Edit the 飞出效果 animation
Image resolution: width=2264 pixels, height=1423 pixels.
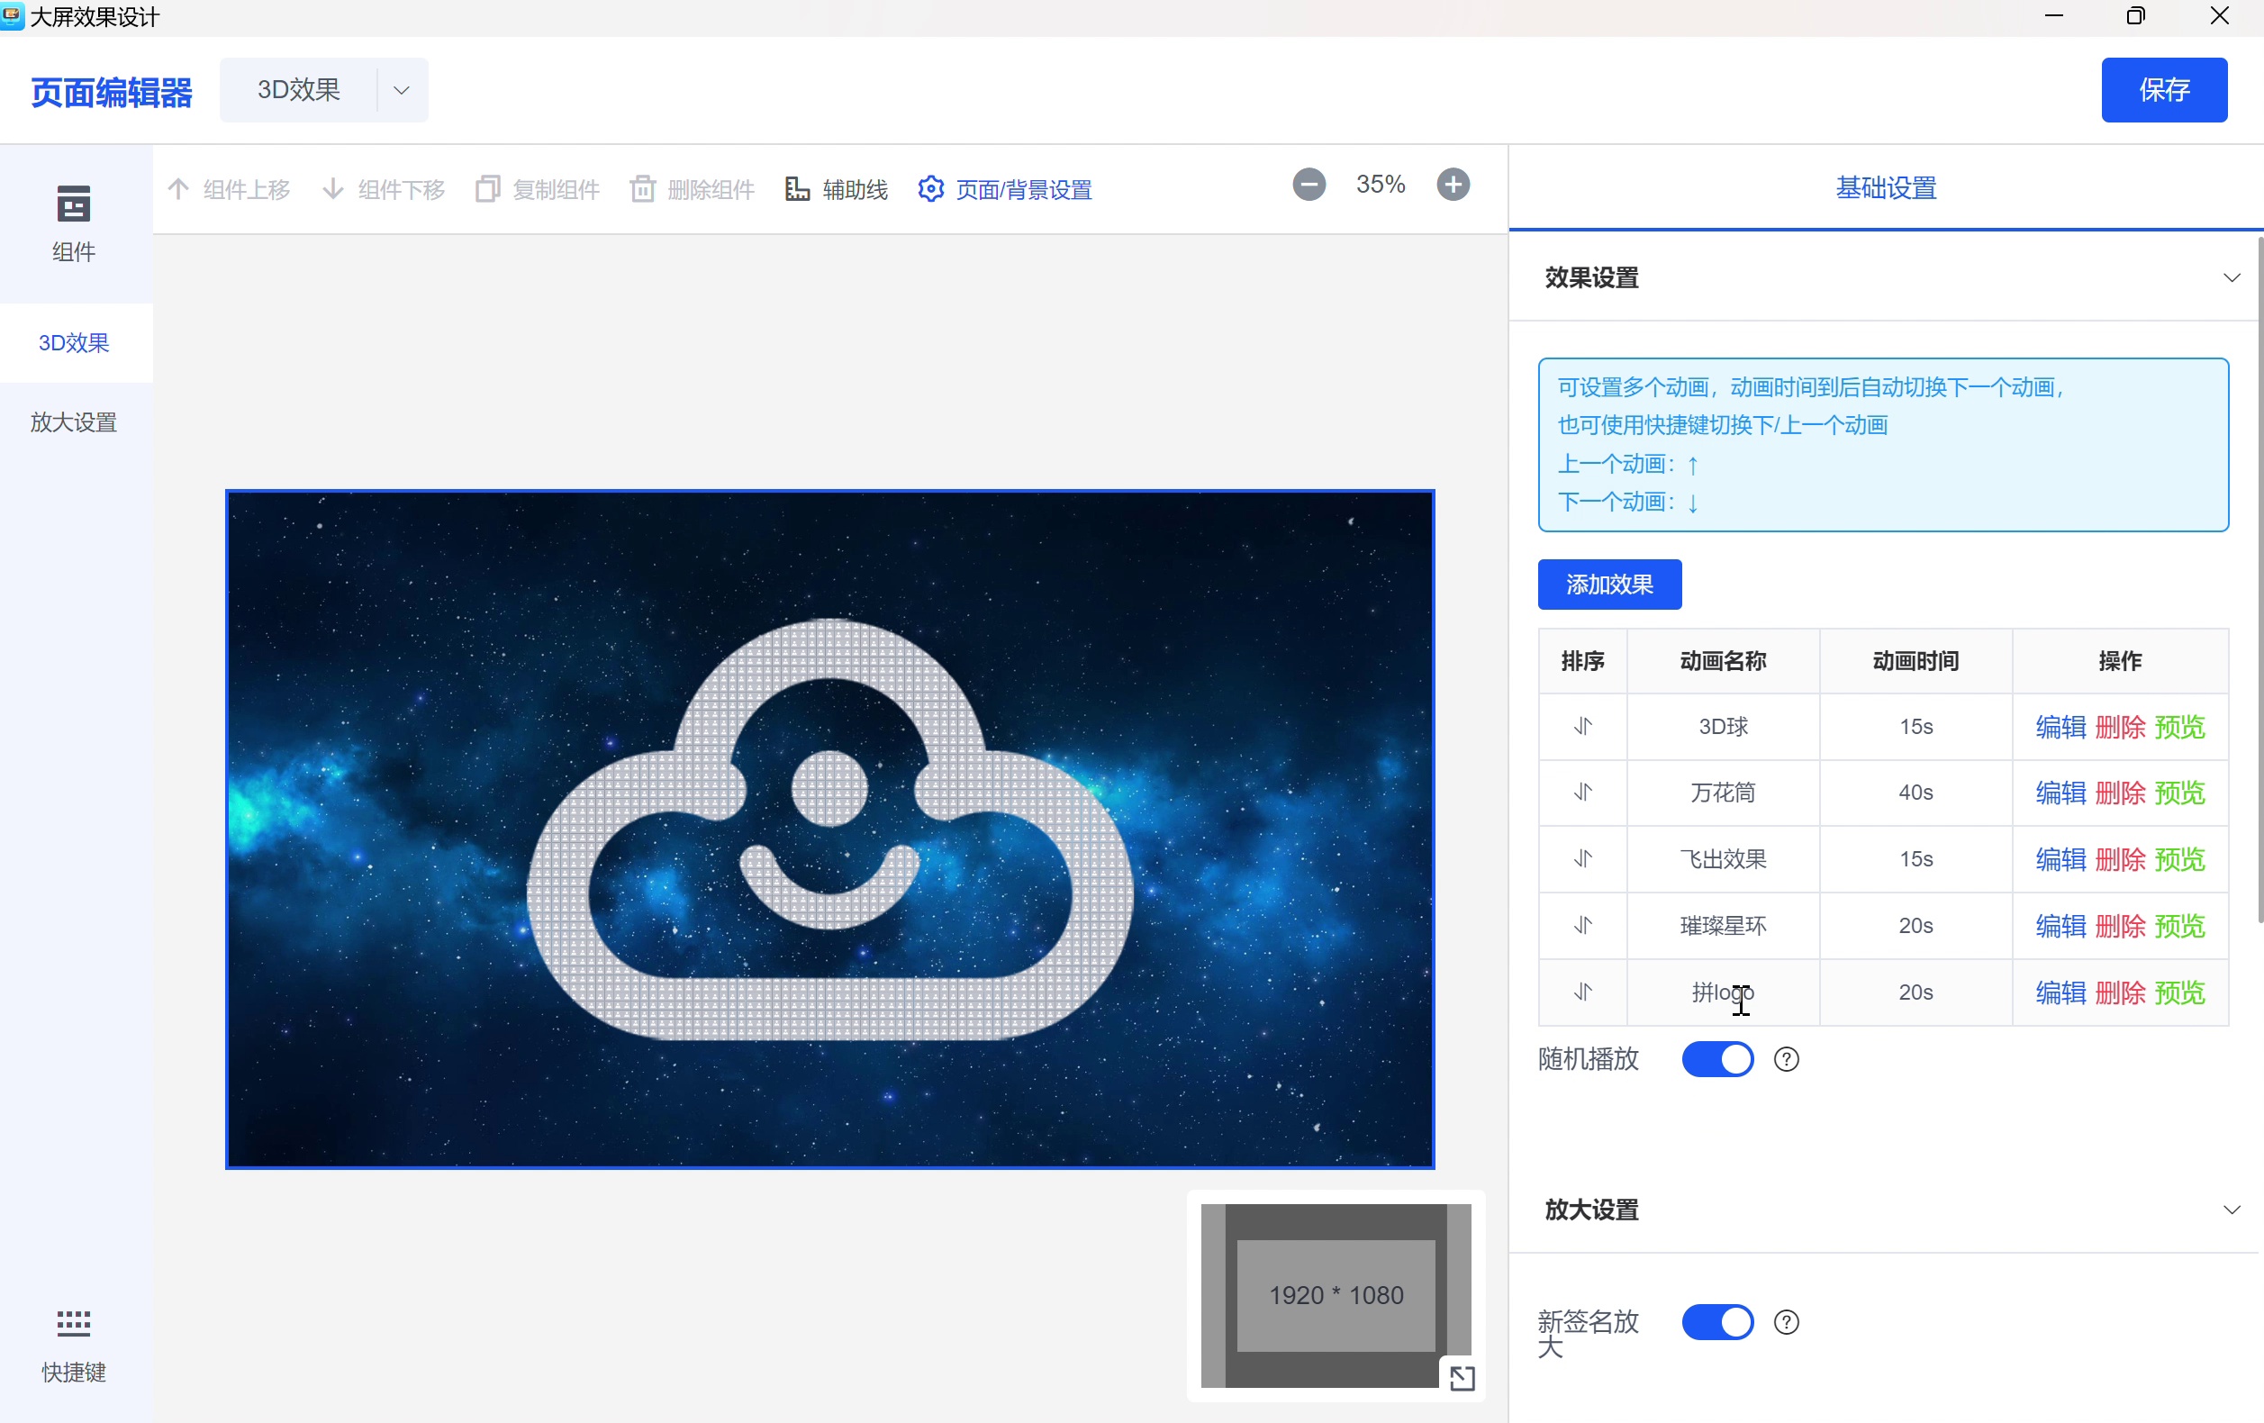click(x=2060, y=858)
